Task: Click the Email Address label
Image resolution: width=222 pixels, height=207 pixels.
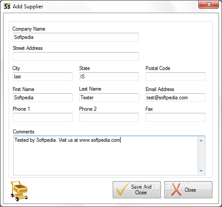Action: tap(160, 89)
